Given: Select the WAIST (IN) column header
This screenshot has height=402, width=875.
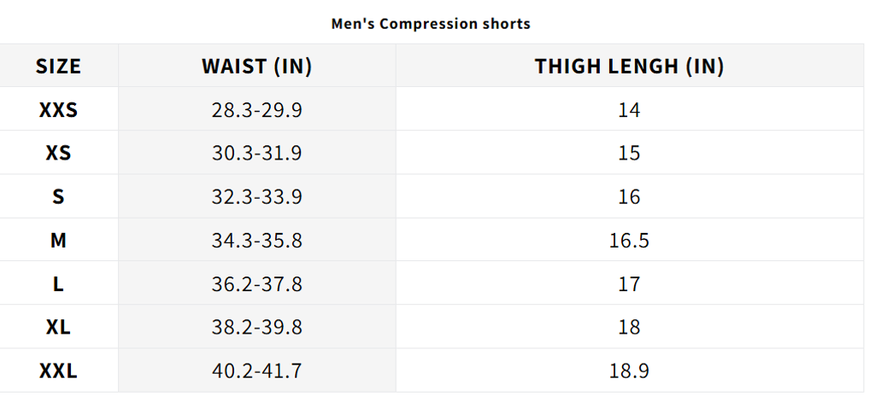Looking at the screenshot, I should click(257, 67).
